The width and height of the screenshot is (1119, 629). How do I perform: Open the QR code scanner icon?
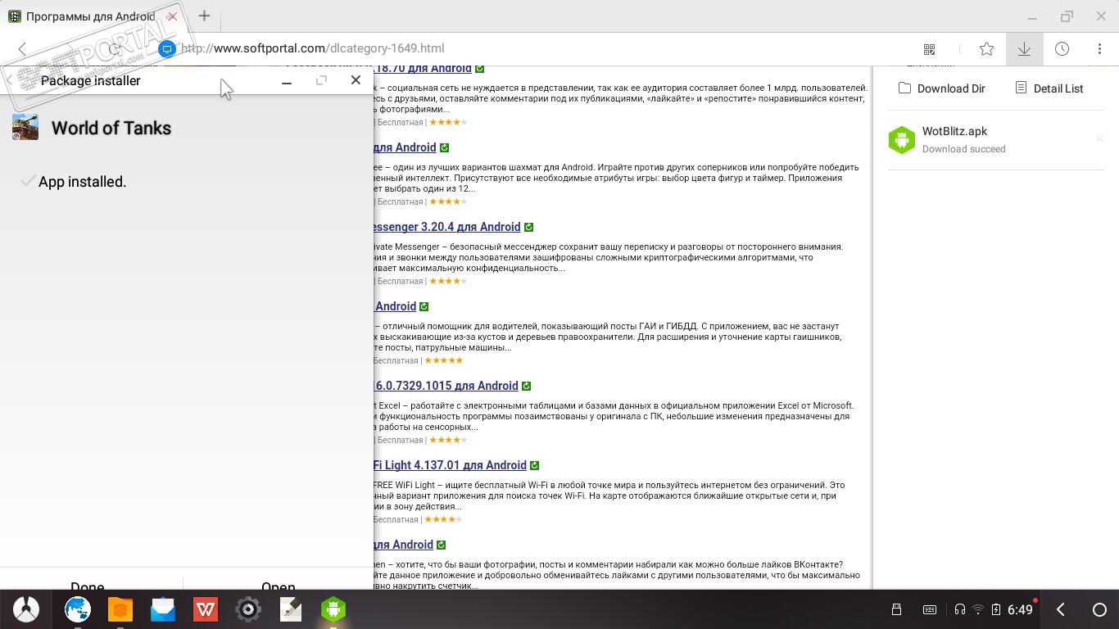tap(929, 49)
